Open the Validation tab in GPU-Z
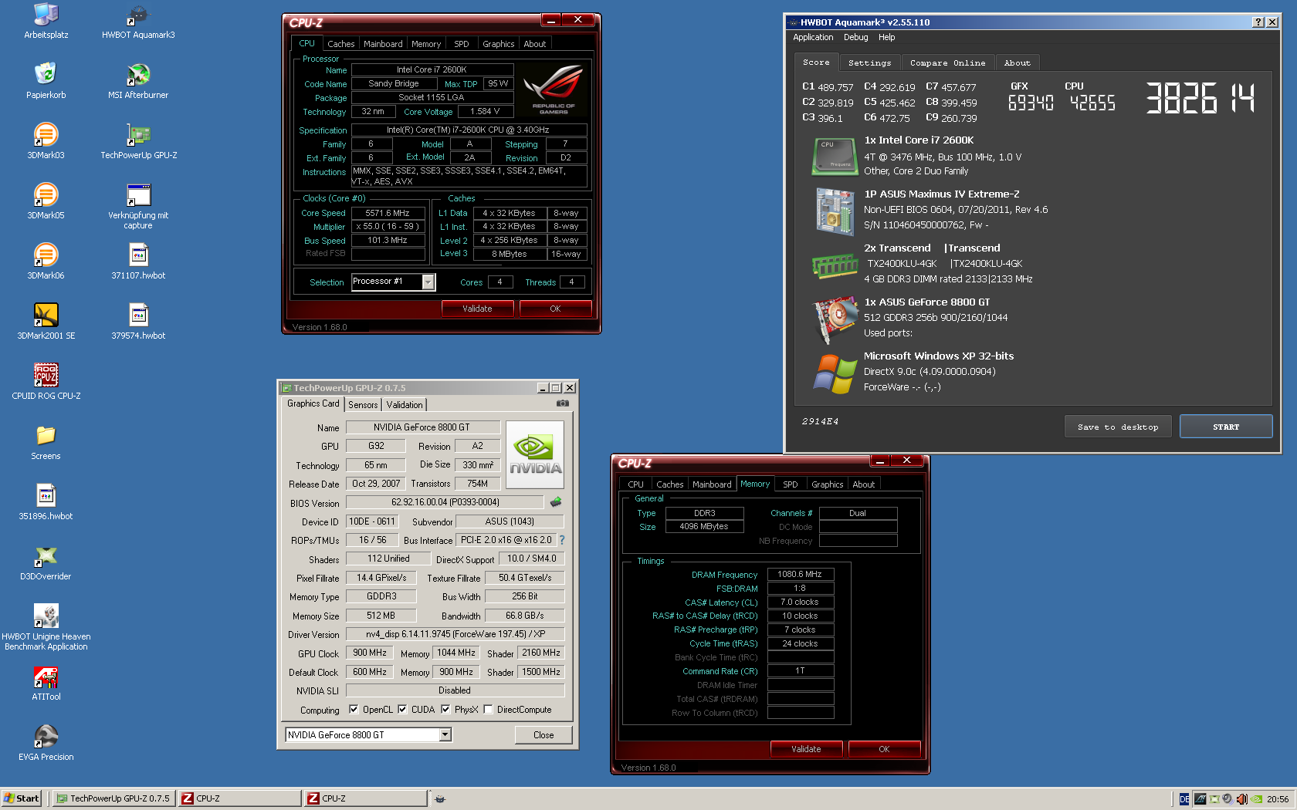Image resolution: width=1297 pixels, height=810 pixels. tap(405, 405)
